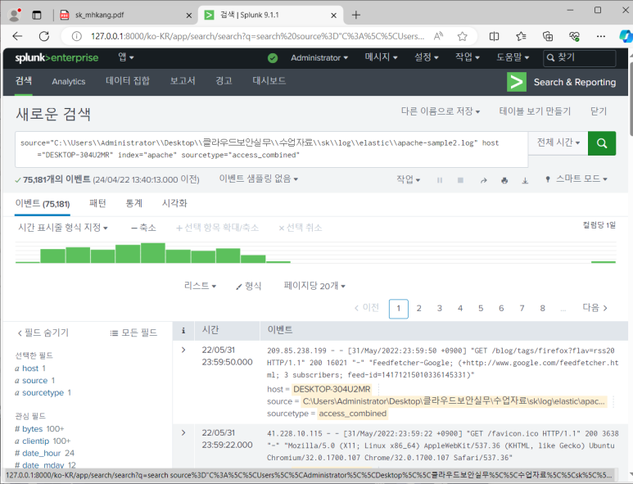
Task: Open the 시간 표시줄 형식 지정 dropdown
Action: click(x=63, y=228)
